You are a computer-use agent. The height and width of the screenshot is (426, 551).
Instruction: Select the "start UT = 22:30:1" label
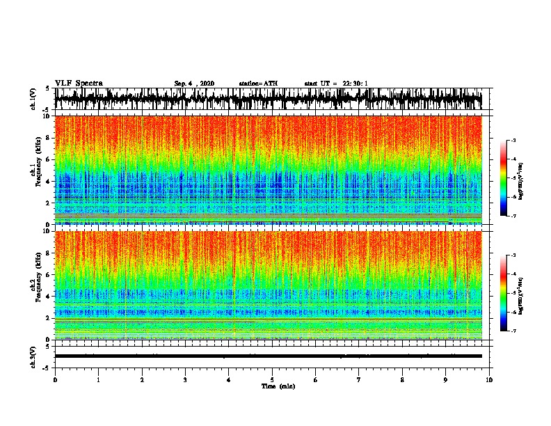tap(336, 84)
